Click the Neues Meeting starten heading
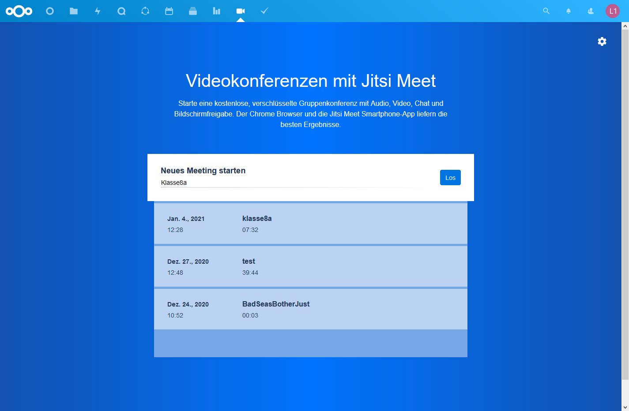Image resolution: width=629 pixels, height=411 pixels. click(x=203, y=171)
